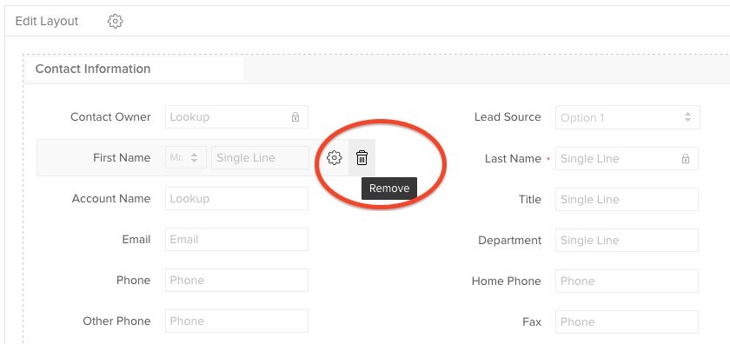Click the Contact Owner field label

click(x=110, y=117)
